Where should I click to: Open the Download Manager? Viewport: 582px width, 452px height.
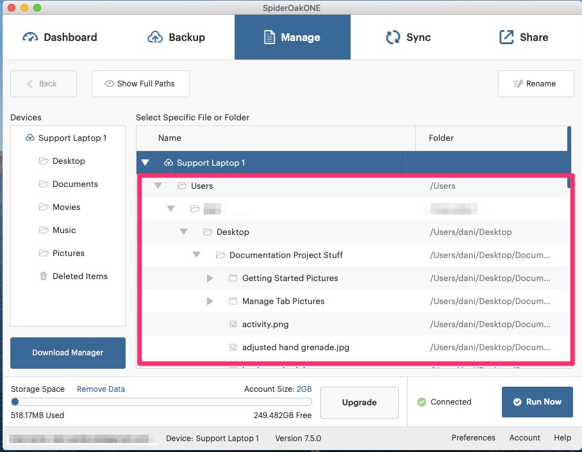point(68,353)
